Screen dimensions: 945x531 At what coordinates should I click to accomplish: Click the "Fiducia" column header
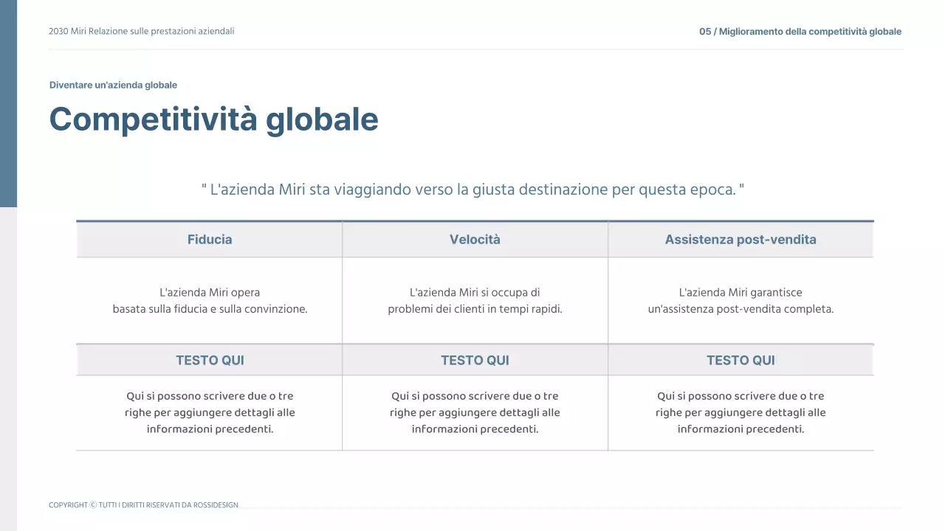pyautogui.click(x=209, y=239)
